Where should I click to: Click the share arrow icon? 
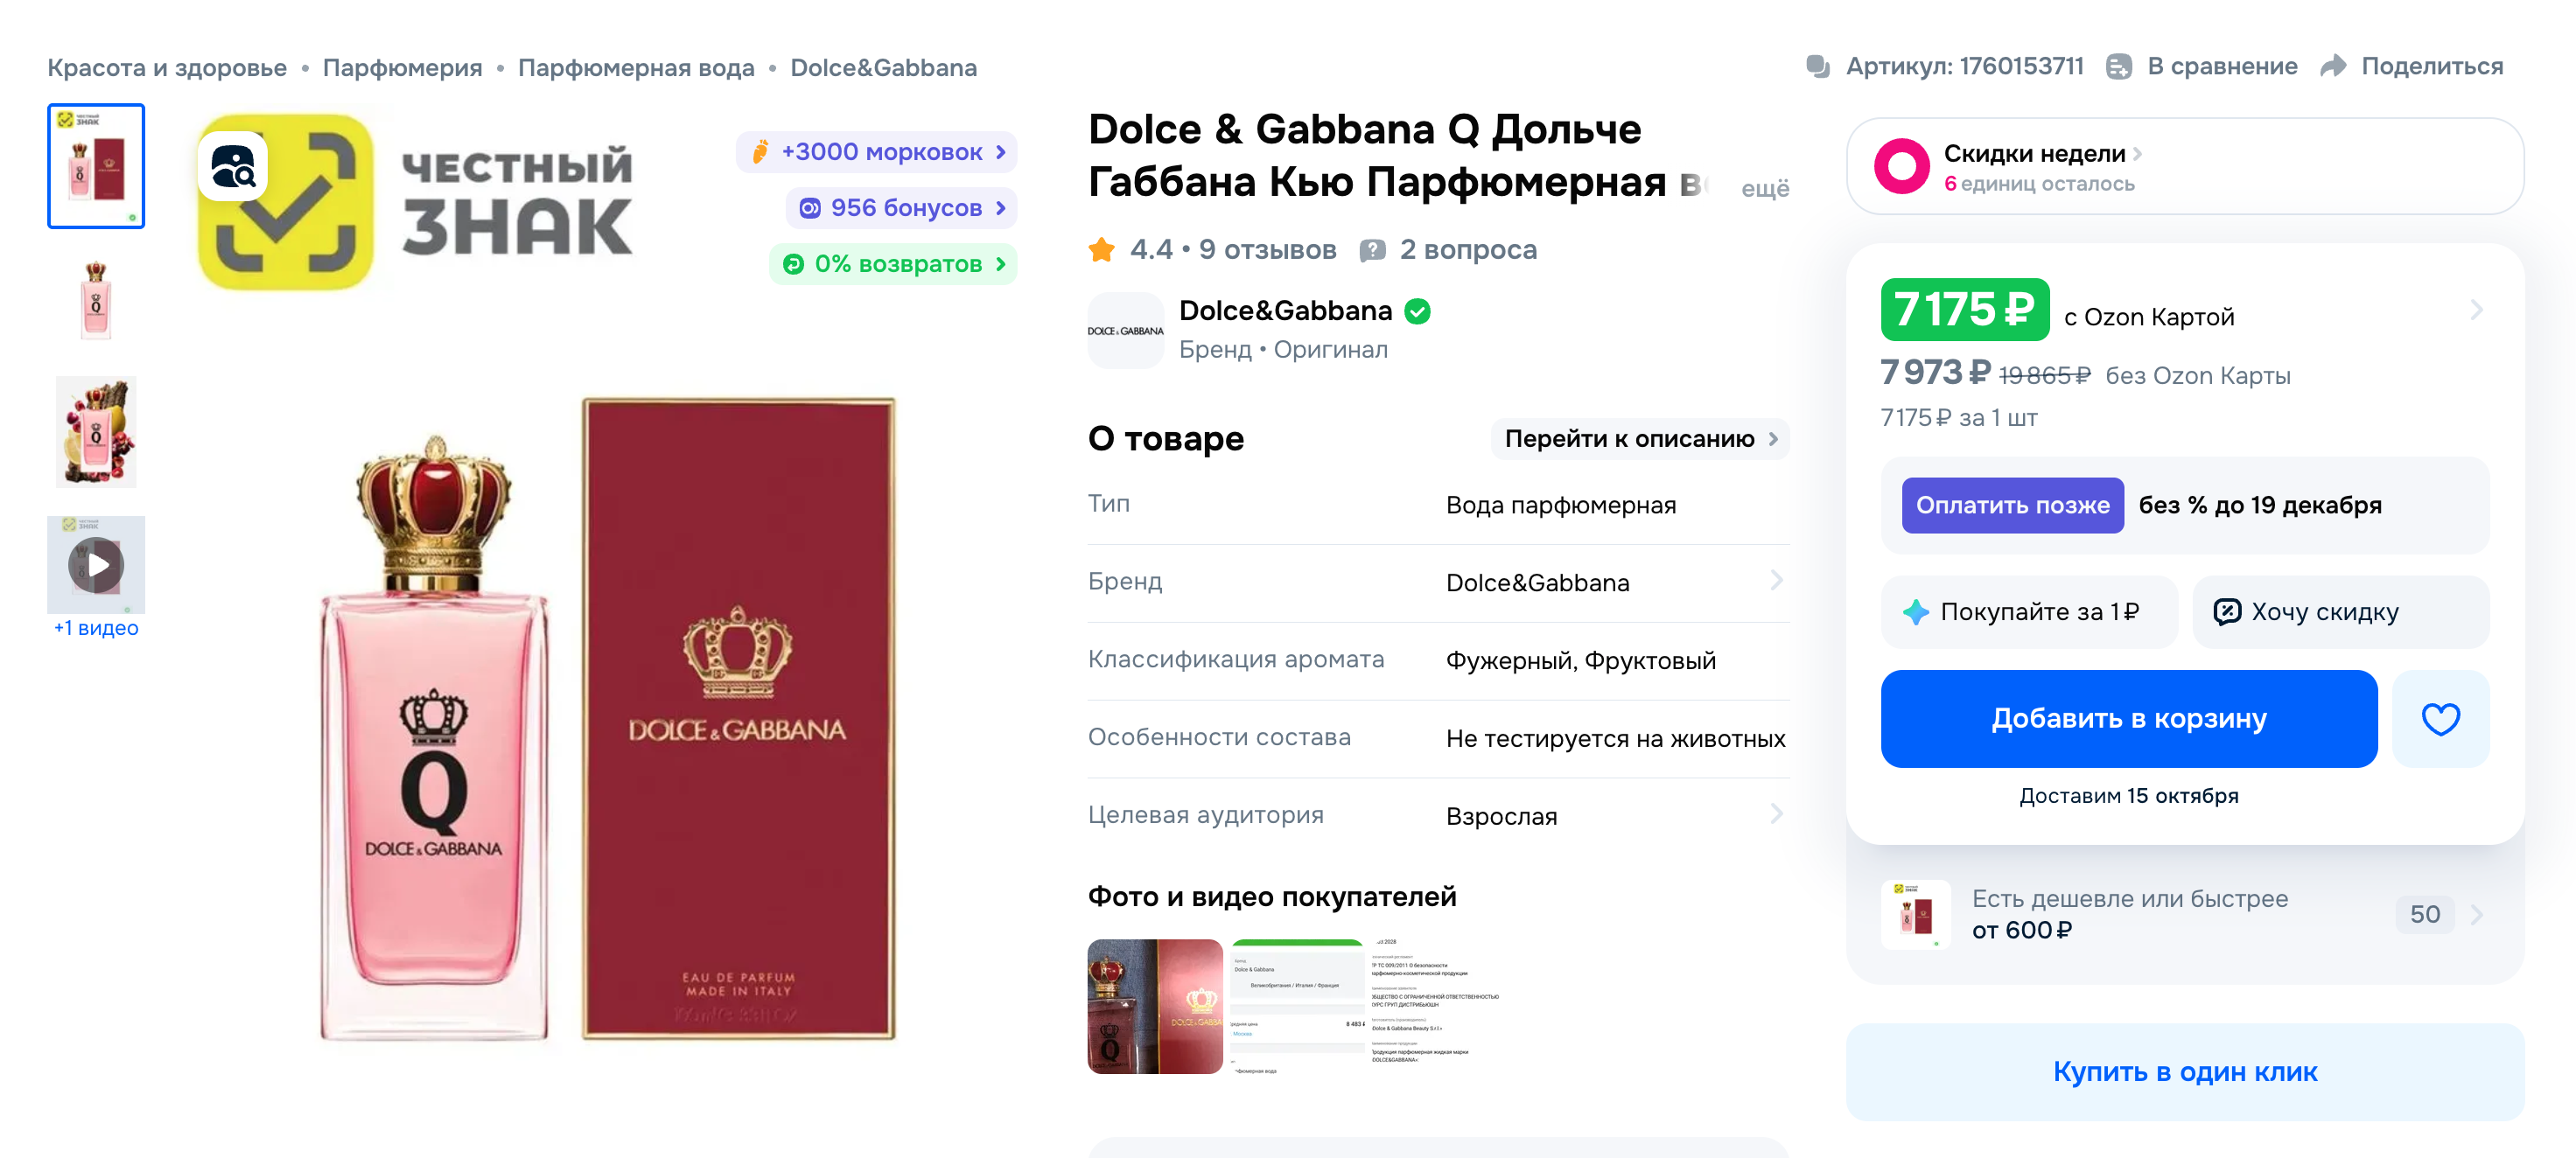(x=2332, y=66)
